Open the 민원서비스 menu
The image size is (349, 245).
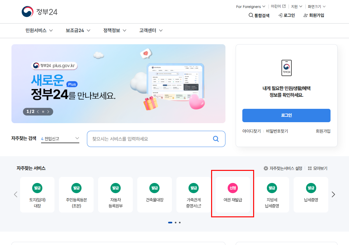(x=39, y=31)
